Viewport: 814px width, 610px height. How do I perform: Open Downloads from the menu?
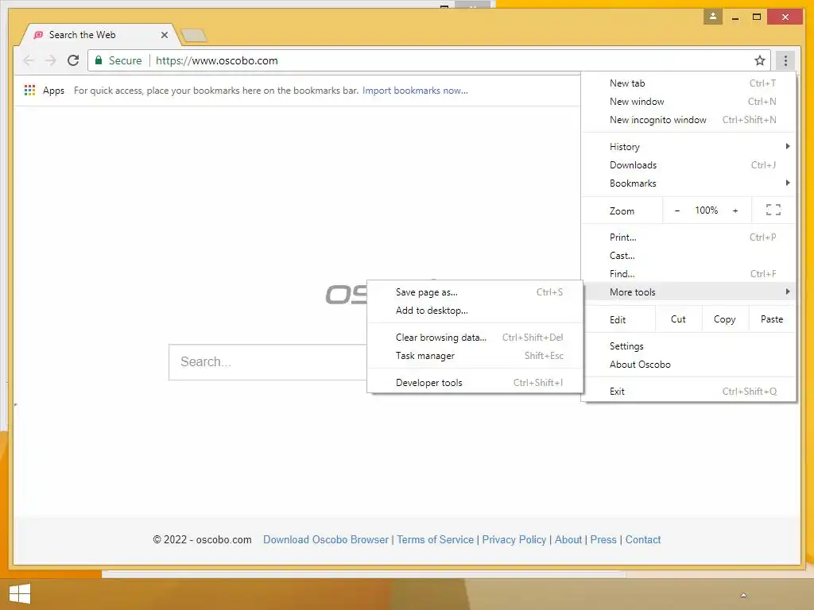tap(688, 165)
